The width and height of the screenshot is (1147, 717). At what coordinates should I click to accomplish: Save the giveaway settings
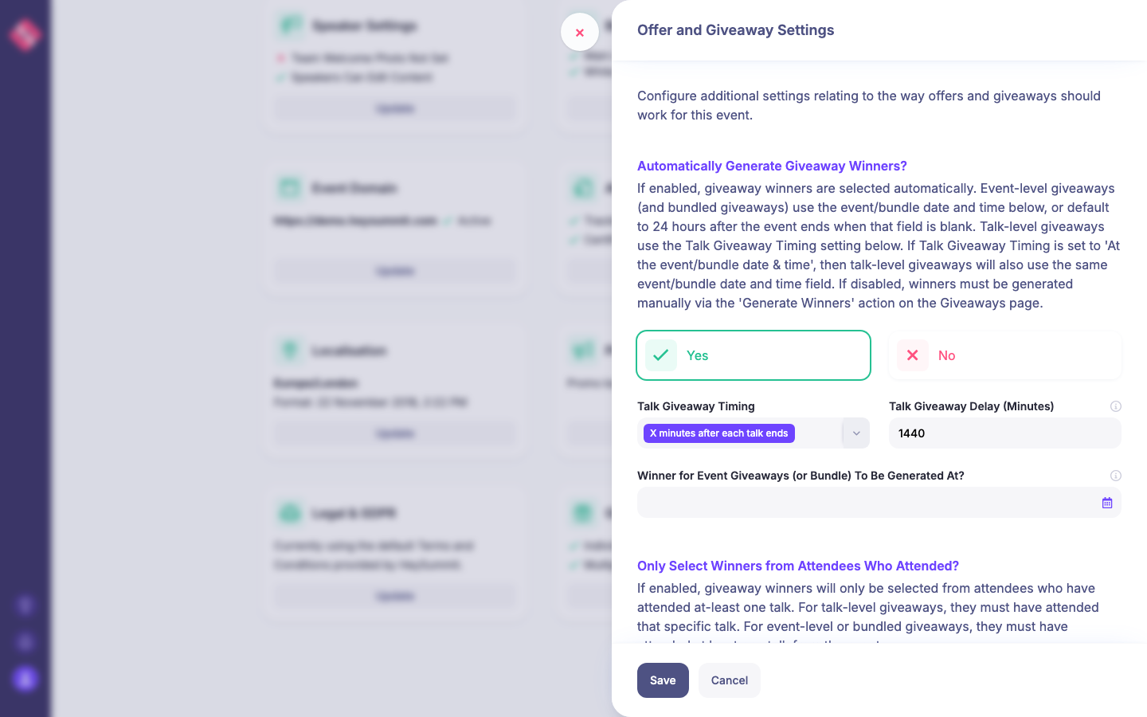[663, 680]
